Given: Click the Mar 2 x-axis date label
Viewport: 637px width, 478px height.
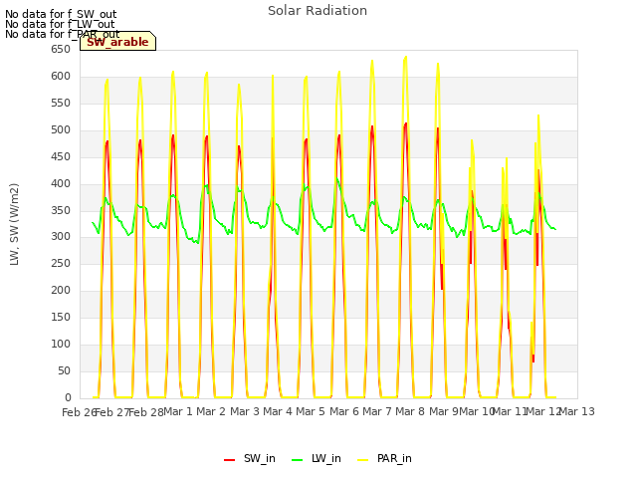Looking at the screenshot, I should (x=211, y=411).
